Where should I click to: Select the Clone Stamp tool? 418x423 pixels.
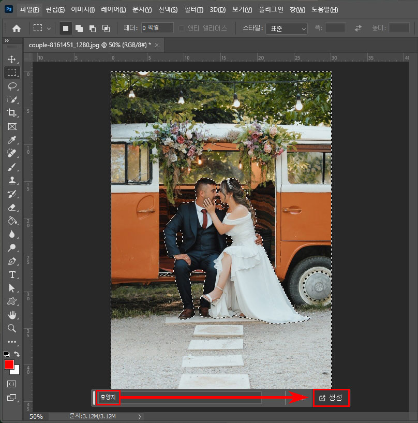[11, 181]
